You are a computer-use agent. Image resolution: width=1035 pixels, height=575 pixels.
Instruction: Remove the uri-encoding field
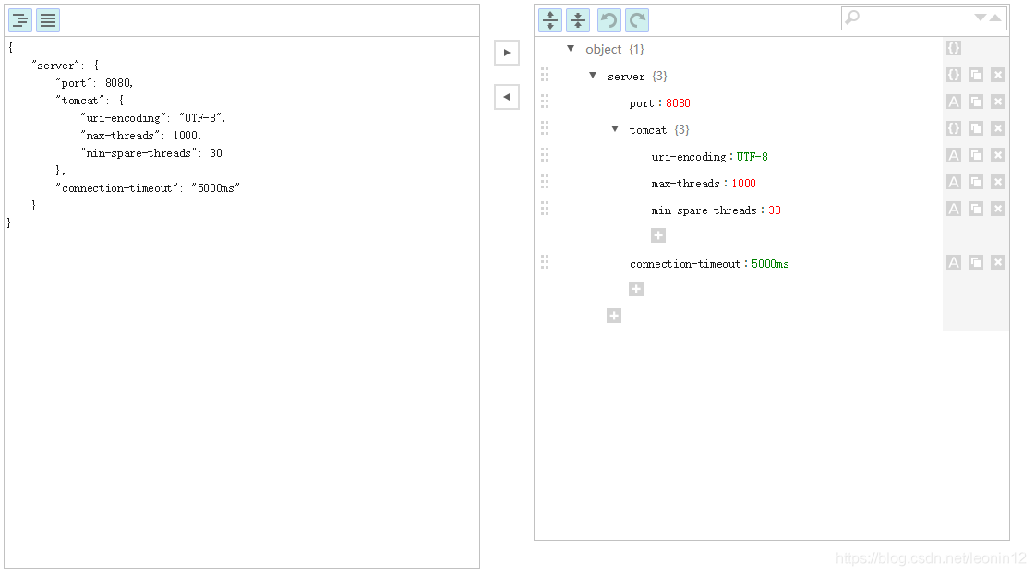tap(998, 155)
